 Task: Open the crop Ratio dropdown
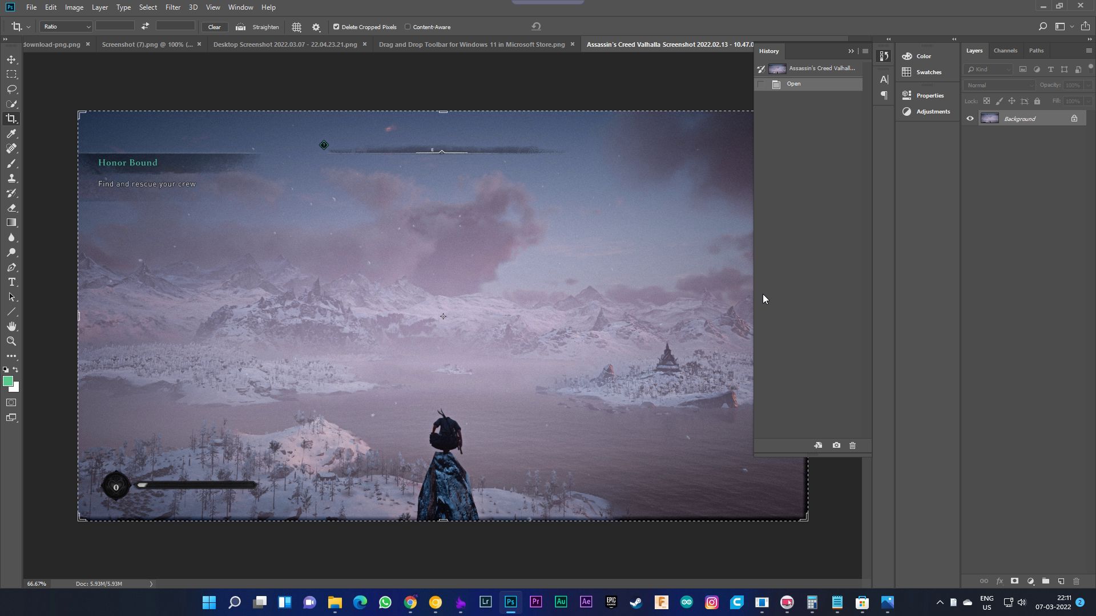65,27
